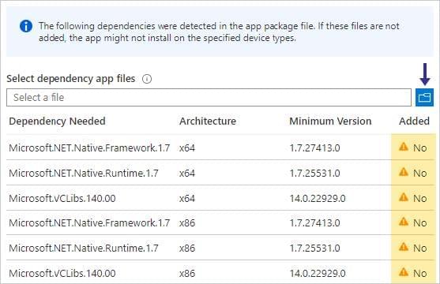Image resolution: width=440 pixels, height=284 pixels.
Task: Click version 14.0.22929.0 in the x86 row
Action: pyautogui.click(x=318, y=273)
